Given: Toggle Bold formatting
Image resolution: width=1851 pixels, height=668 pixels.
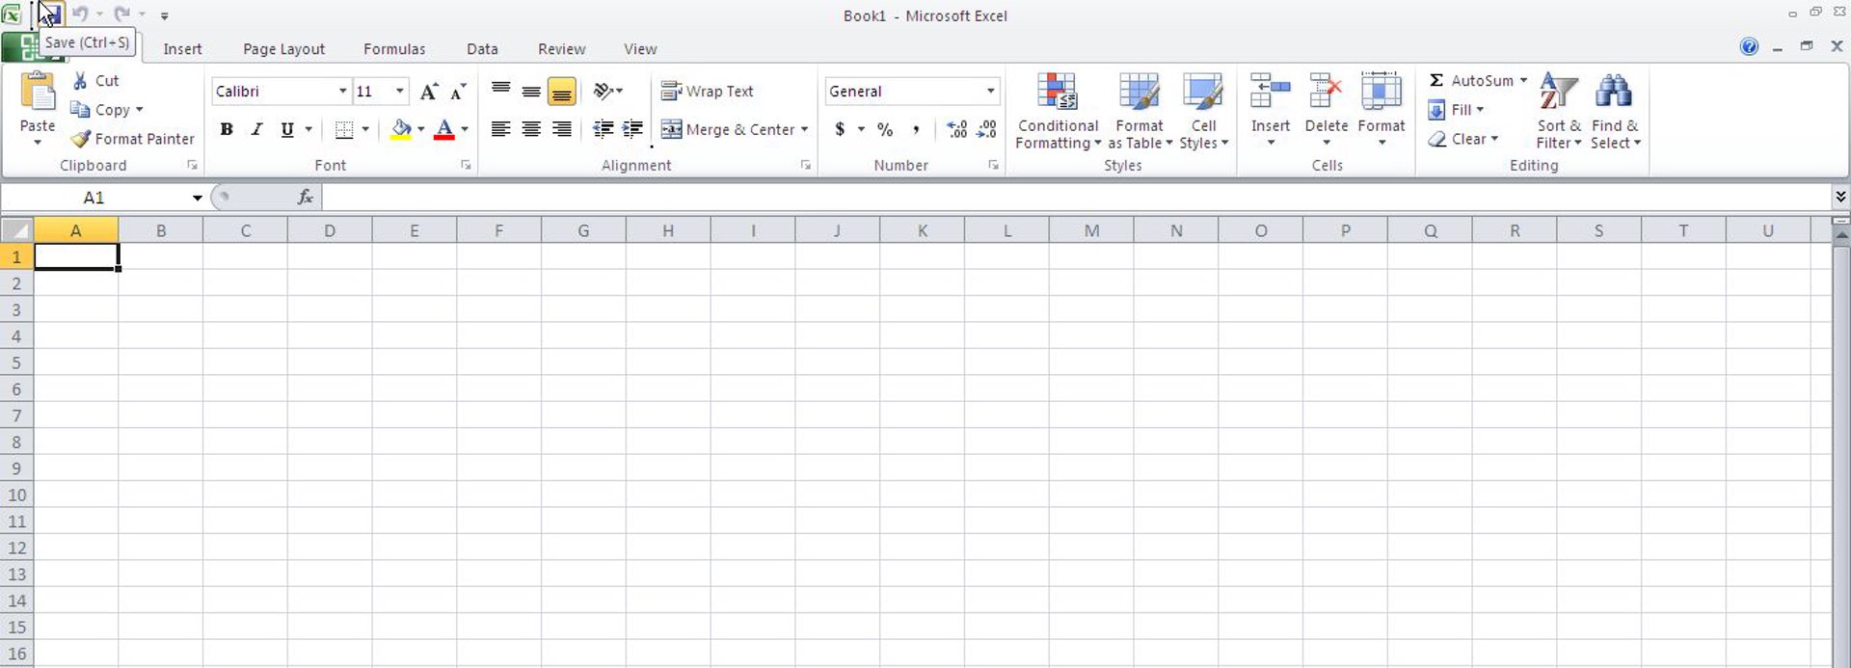Looking at the screenshot, I should click(227, 129).
